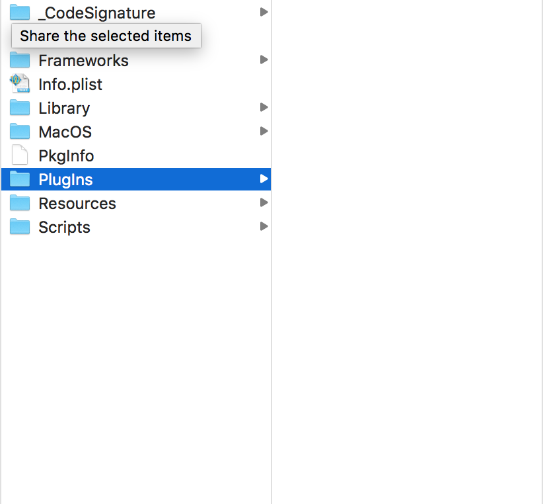Select the highlighted PlugIns folder name
The image size is (543, 504).
click(65, 179)
